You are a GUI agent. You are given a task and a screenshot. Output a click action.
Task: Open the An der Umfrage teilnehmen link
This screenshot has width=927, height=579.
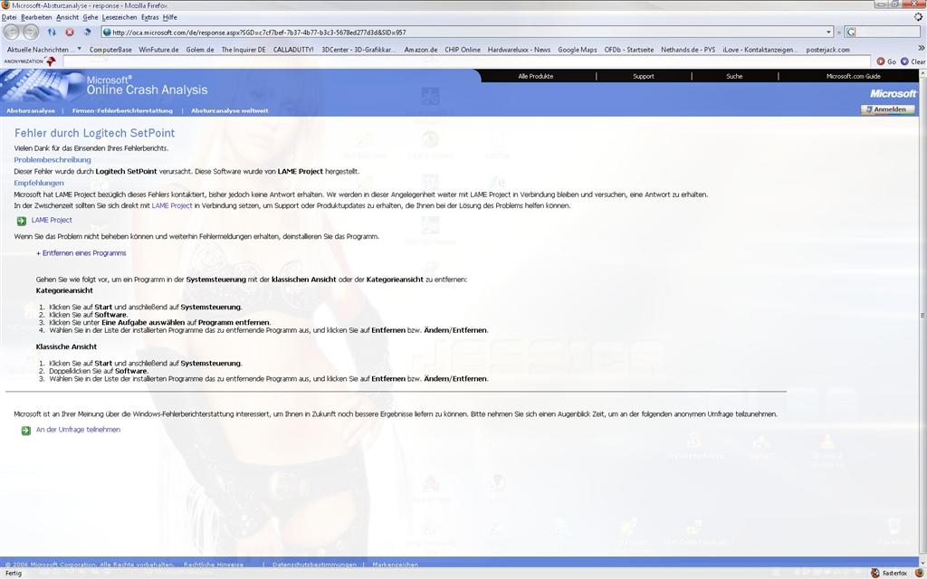pos(78,430)
